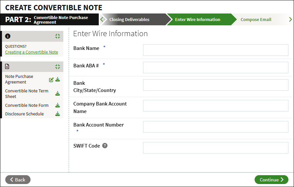This screenshot has height=187, width=294.
Task: Collapse the Questions panel with the arrows icon
Action: tap(57, 36)
